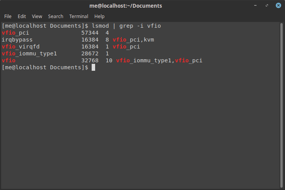Open the Terminal menu
The width and height of the screenshot is (285, 190).
pyautogui.click(x=79, y=17)
